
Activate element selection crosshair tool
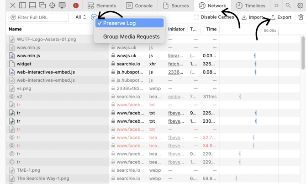point(52,5)
